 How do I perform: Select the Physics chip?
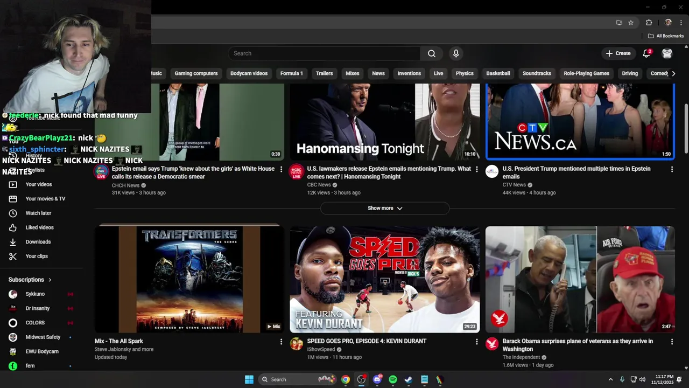[x=465, y=73]
